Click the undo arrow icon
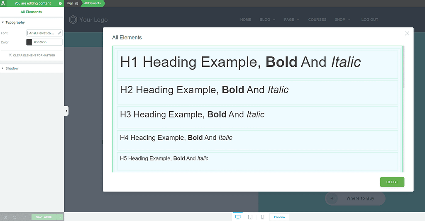Viewport: 425px width, 221px height. (15, 217)
